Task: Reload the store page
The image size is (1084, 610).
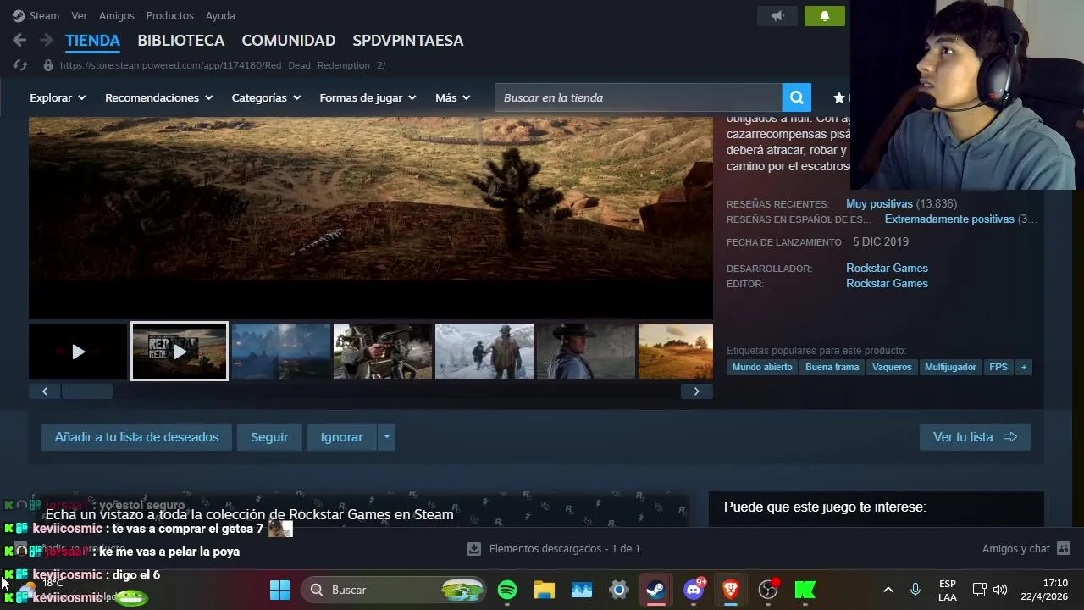Action: click(x=20, y=65)
